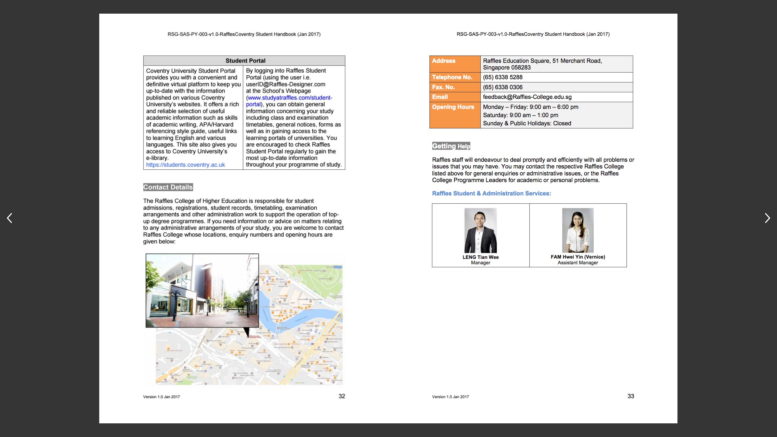Screen dimensions: 777x437
Task: Open the studyatraffles.com student-portal link
Action: (x=290, y=98)
